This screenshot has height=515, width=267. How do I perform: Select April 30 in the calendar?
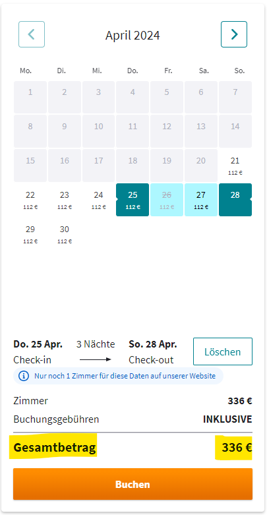point(65,234)
